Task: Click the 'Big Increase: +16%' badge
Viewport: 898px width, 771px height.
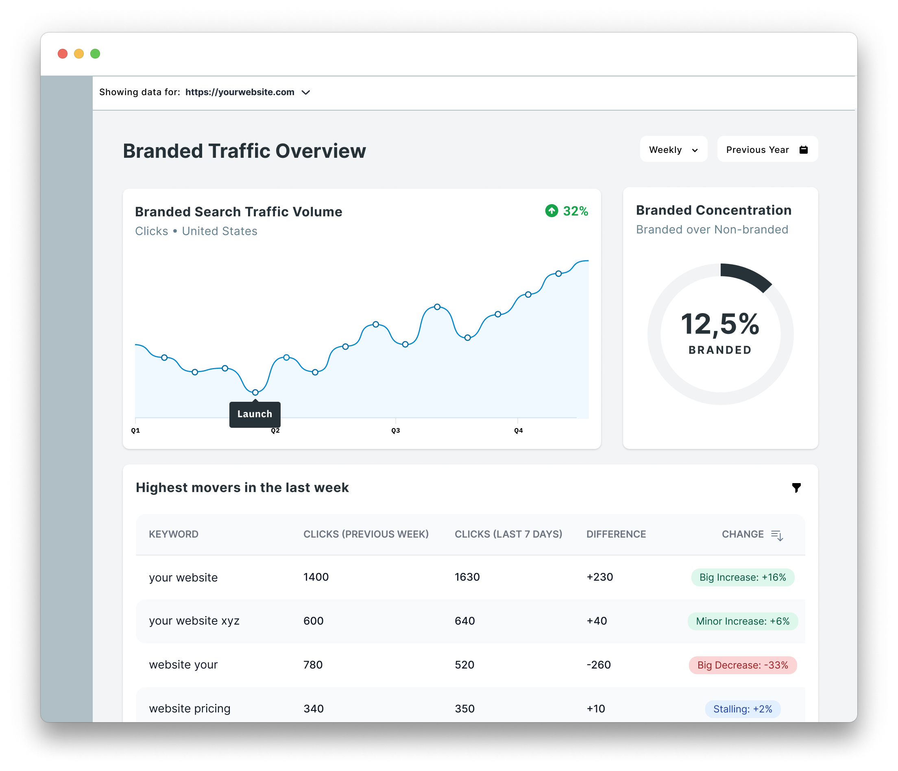Action: [742, 577]
